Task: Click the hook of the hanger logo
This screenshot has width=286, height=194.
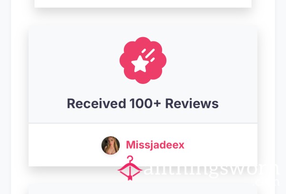Action: [130, 158]
